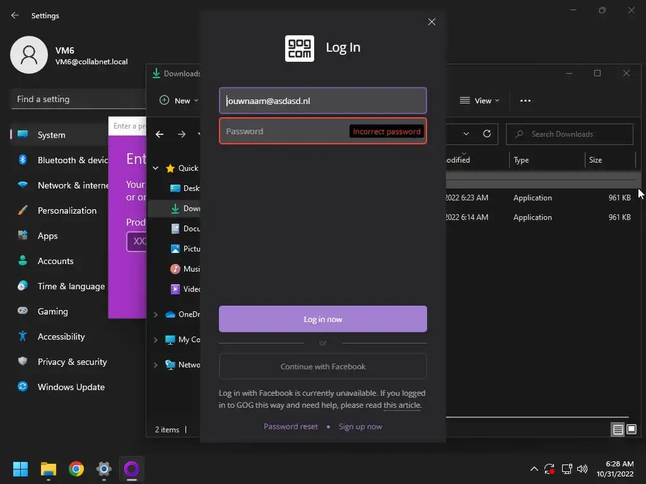The image size is (646, 484).
Task: Click File Explorer forward arrow
Action: (x=181, y=134)
